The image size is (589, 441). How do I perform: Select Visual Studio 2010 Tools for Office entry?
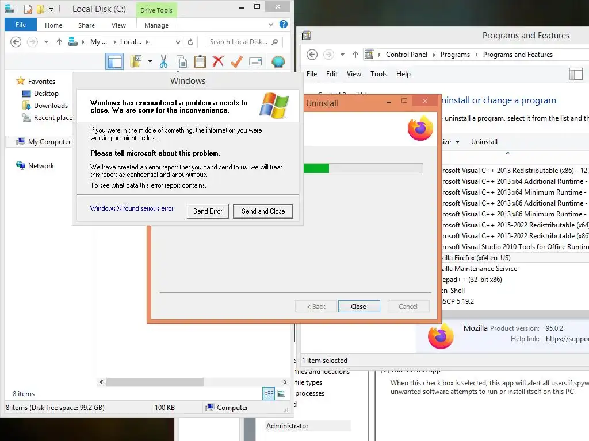pos(514,247)
